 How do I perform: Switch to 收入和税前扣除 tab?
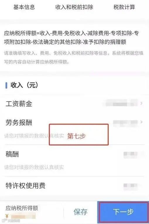click(x=74, y=7)
